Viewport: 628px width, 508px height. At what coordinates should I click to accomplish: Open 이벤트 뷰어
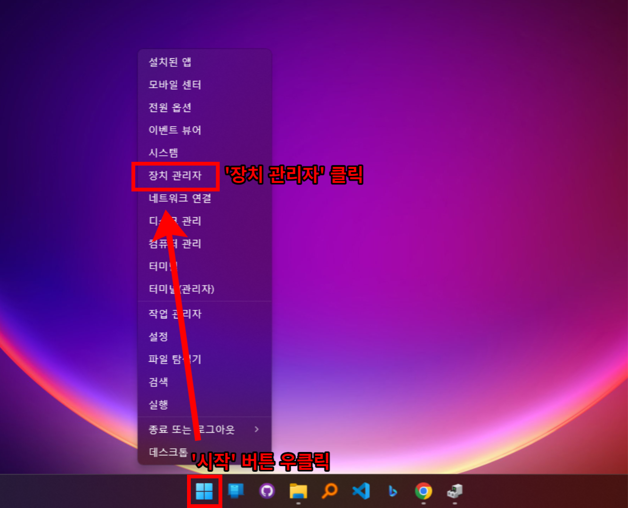(175, 130)
